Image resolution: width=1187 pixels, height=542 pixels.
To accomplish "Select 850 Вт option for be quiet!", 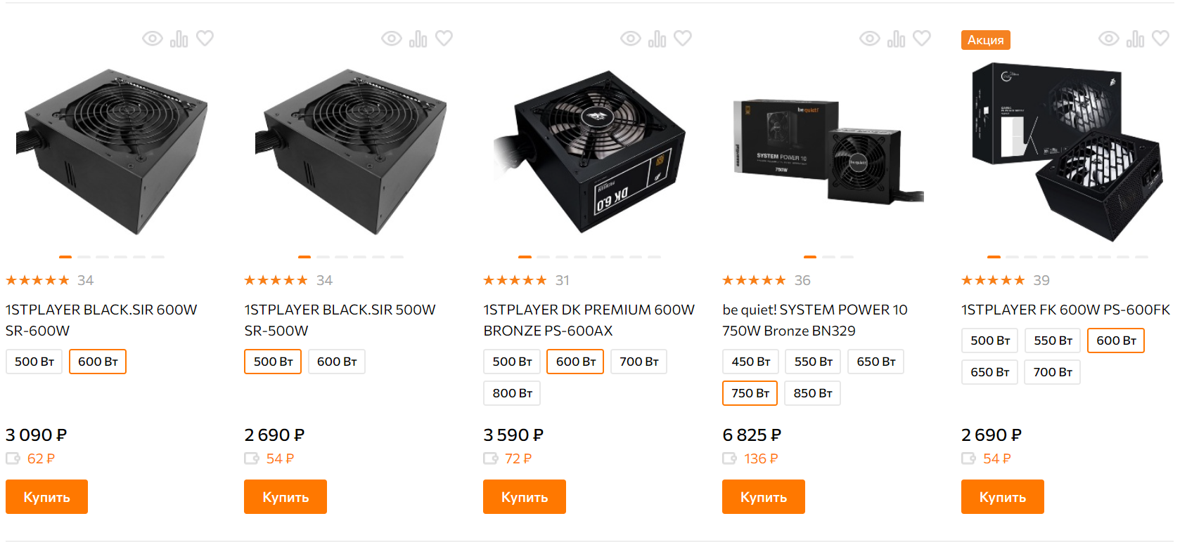I will point(813,393).
